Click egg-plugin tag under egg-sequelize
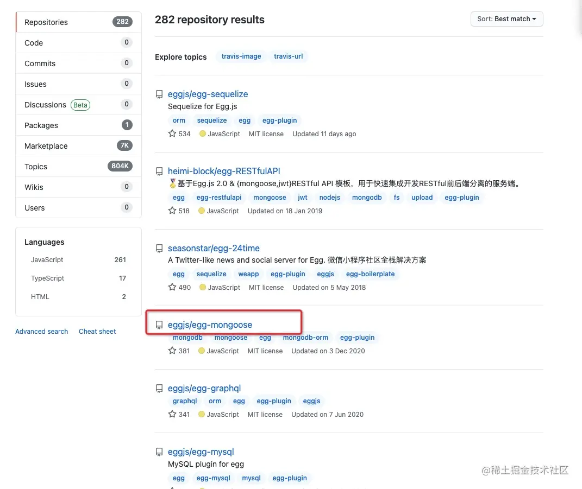This screenshot has width=582, height=489. [x=279, y=120]
